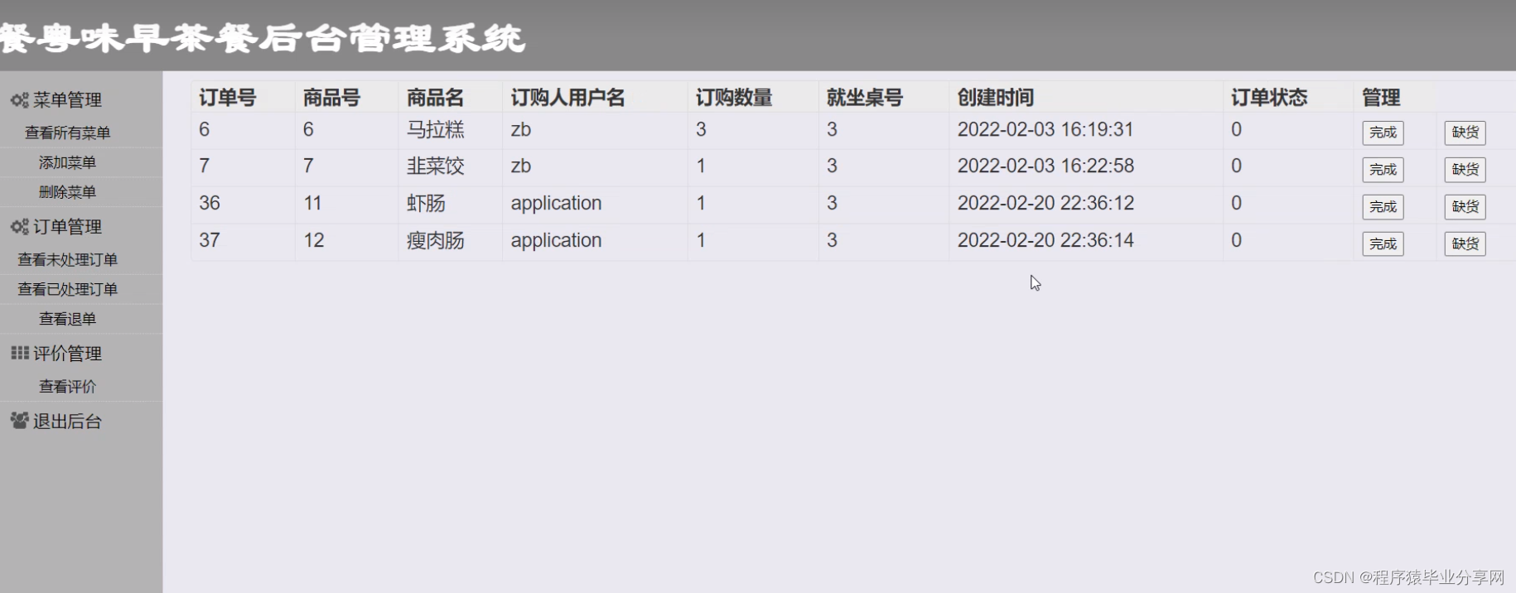This screenshot has height=593, width=1516.
Task: Click order number 37 cell
Action: (x=210, y=241)
